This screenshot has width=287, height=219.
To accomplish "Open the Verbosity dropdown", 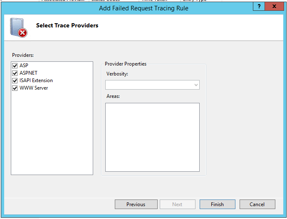I will tap(152, 85).
